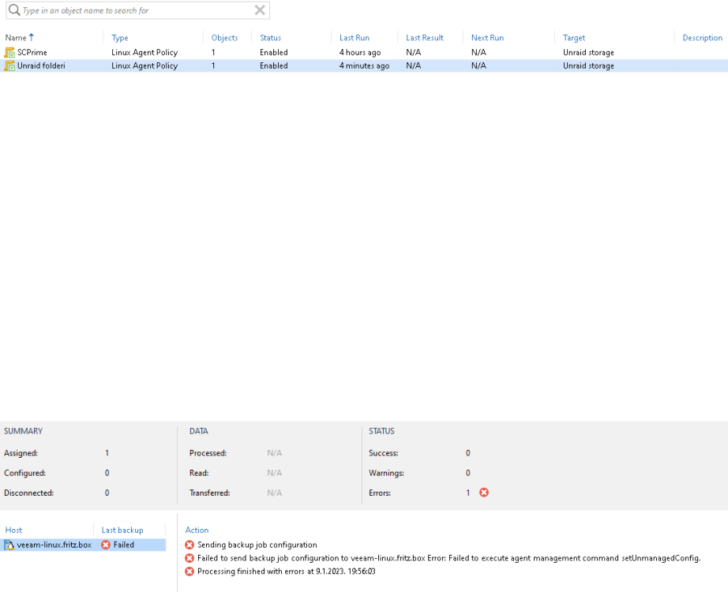The image size is (728, 592).
Task: Click the Transferred label in the DATA panel
Action: (209, 493)
